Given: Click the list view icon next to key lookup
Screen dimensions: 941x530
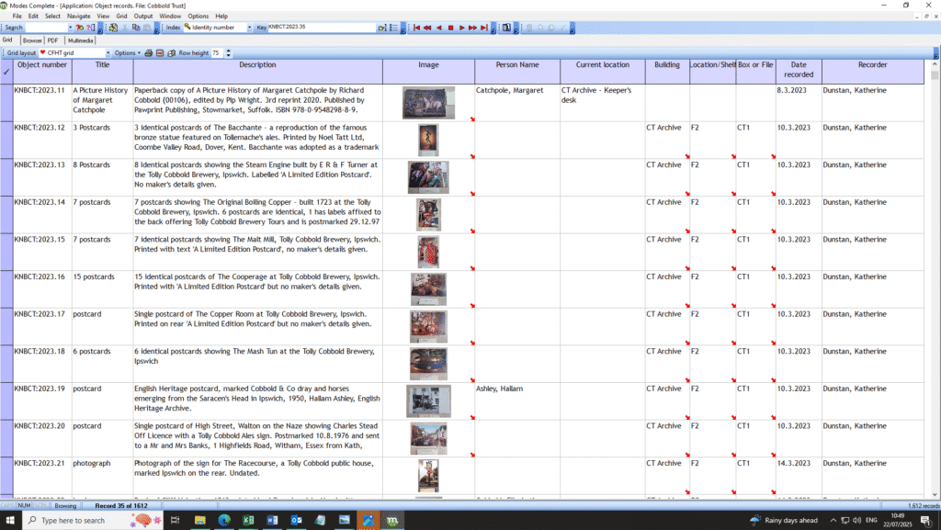Looking at the screenshot, I should coord(393,28).
